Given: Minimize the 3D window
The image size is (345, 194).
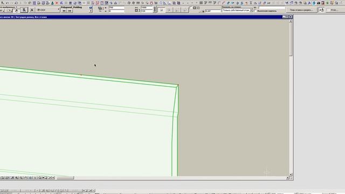Looking at the screenshot, I should click(284, 17).
